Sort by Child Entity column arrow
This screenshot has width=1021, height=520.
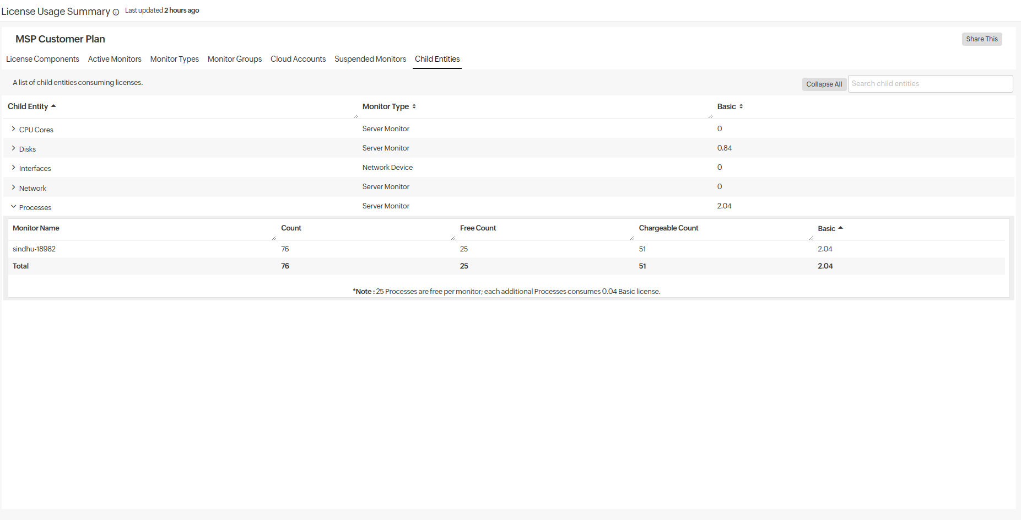tap(53, 106)
